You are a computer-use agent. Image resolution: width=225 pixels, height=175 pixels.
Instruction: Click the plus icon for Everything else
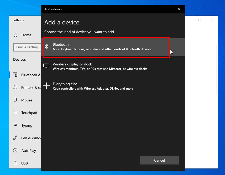pyautogui.click(x=46, y=86)
